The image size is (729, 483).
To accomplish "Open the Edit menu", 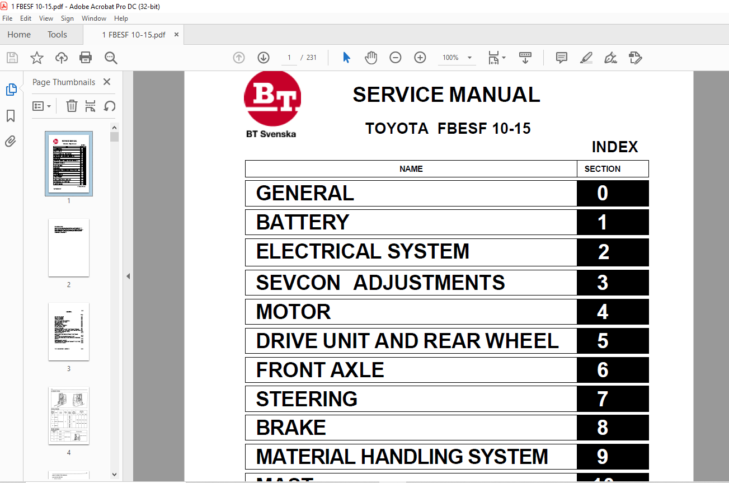I will pos(26,18).
